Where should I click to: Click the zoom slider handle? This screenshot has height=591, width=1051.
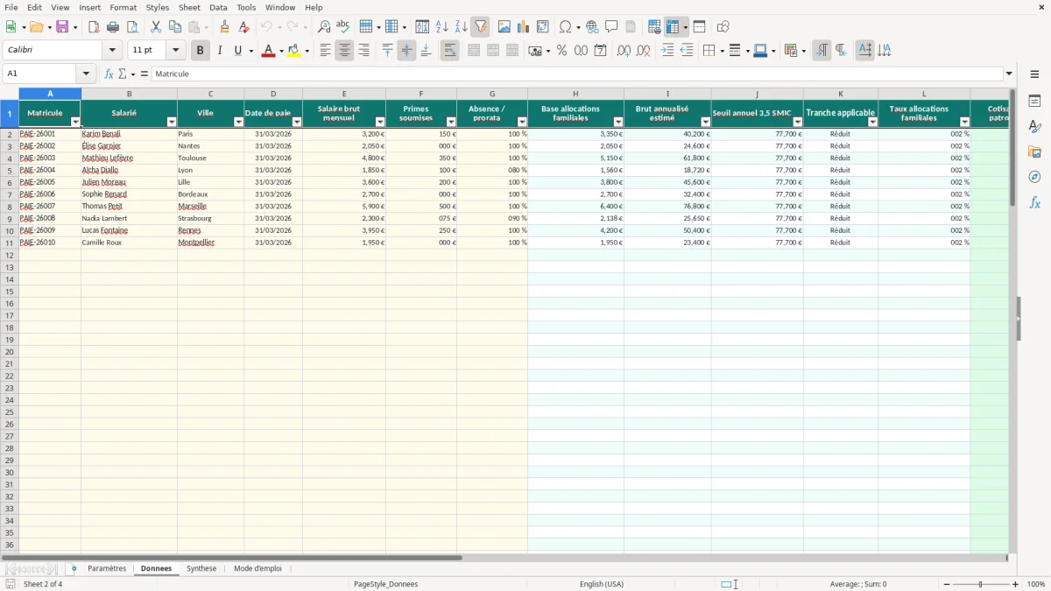pos(980,584)
